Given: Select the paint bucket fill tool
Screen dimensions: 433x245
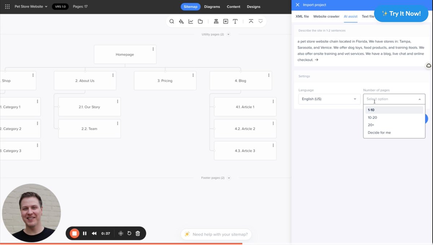Looking at the screenshot, I should pos(181,22).
